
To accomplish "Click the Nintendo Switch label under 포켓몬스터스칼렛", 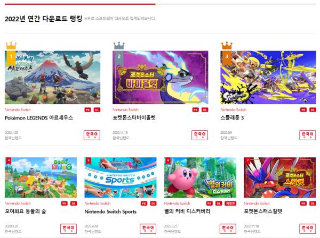I will [257, 203].
